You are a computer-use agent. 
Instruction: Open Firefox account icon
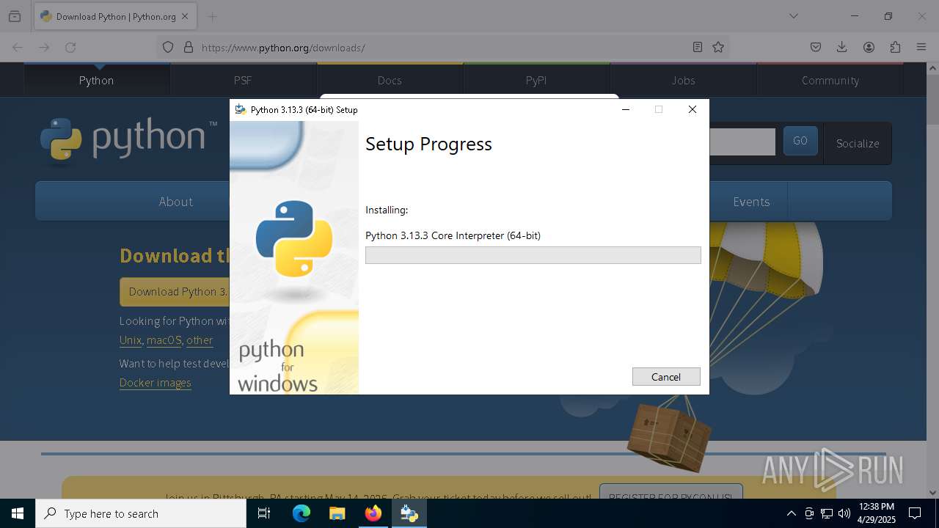coord(869,47)
